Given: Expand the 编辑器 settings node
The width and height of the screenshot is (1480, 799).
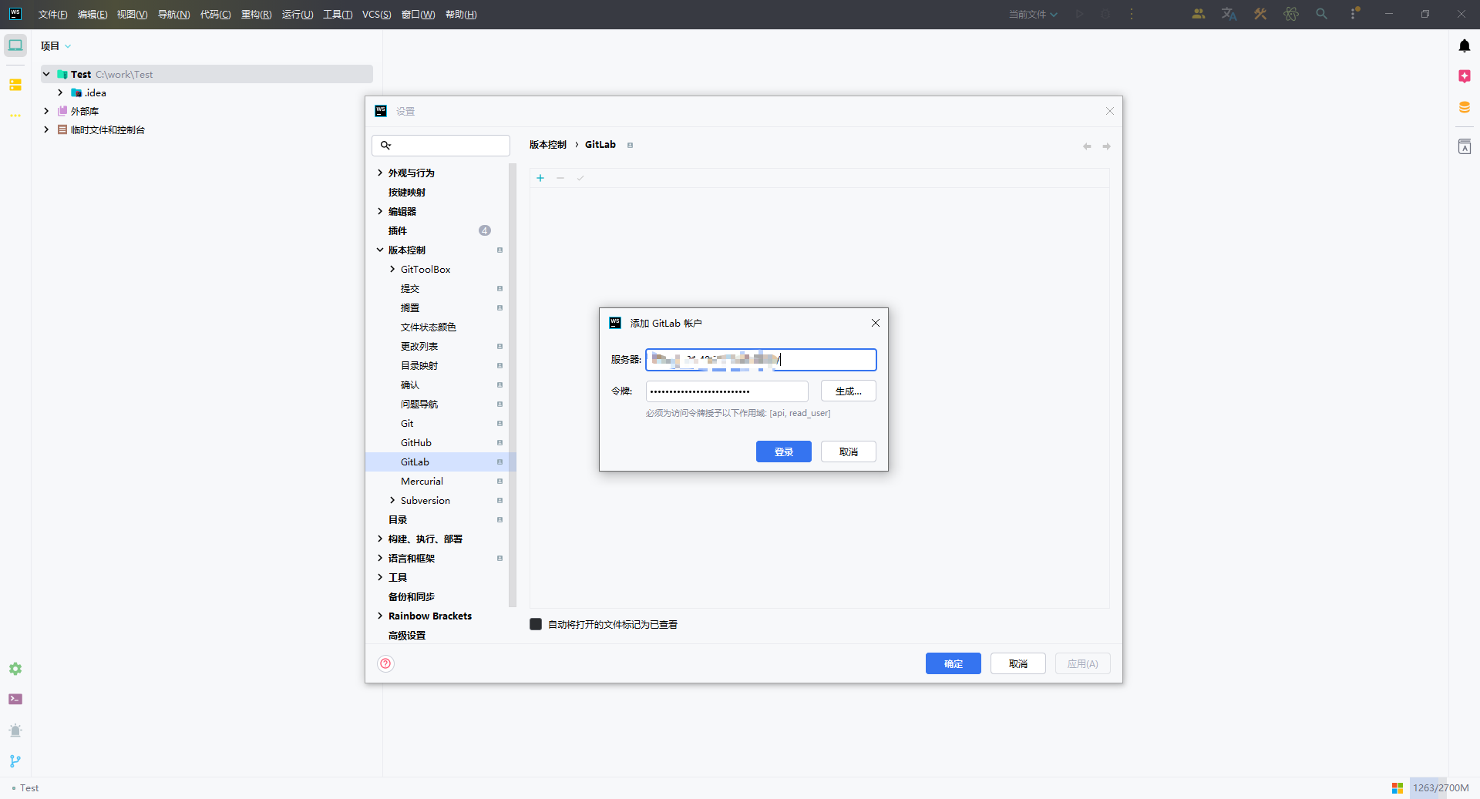Looking at the screenshot, I should click(x=380, y=211).
